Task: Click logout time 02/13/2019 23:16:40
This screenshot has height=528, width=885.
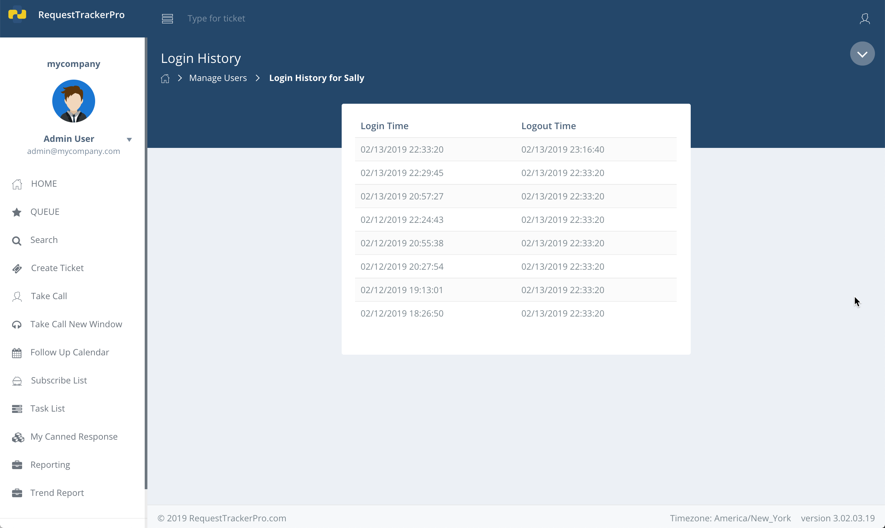Action: (x=563, y=150)
